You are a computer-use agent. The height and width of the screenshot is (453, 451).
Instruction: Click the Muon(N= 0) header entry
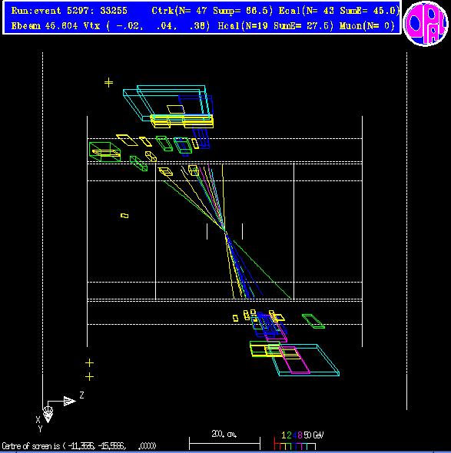tap(367, 26)
